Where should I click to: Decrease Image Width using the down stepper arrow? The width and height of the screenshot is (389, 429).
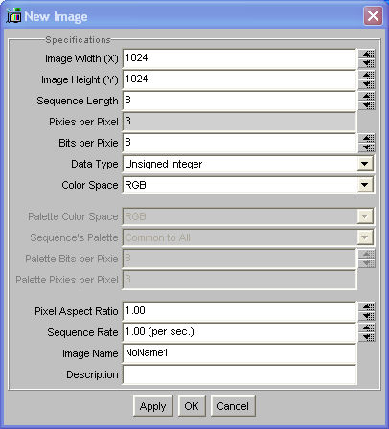(x=366, y=63)
